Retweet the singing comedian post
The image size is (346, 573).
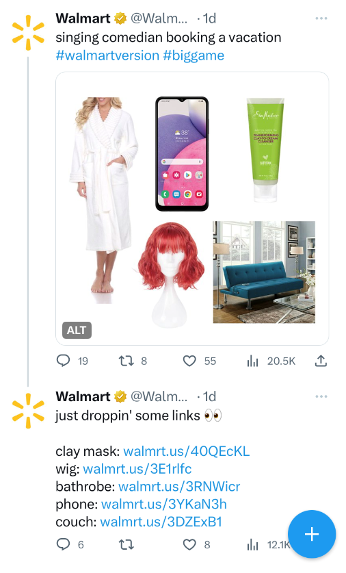[x=127, y=361]
